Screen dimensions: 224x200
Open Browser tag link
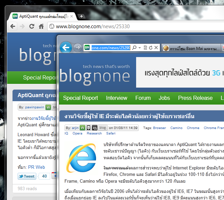(160, 128)
